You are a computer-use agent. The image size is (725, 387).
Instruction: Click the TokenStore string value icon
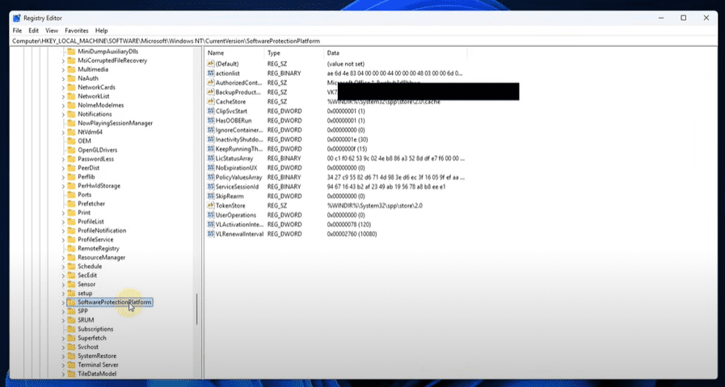[x=211, y=206]
